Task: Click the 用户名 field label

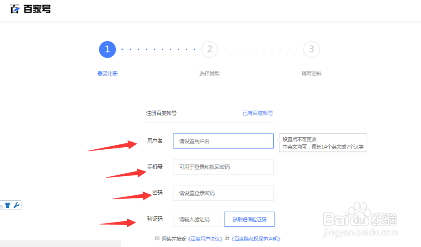Action: (x=155, y=141)
